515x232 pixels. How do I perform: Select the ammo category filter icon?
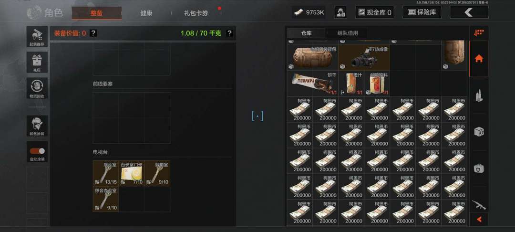point(479,95)
